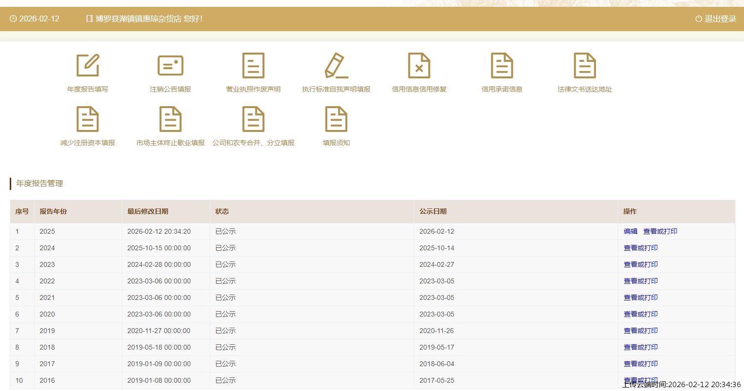Open the 填报须知 document icon
This screenshot has width=744, height=391.
(336, 119)
